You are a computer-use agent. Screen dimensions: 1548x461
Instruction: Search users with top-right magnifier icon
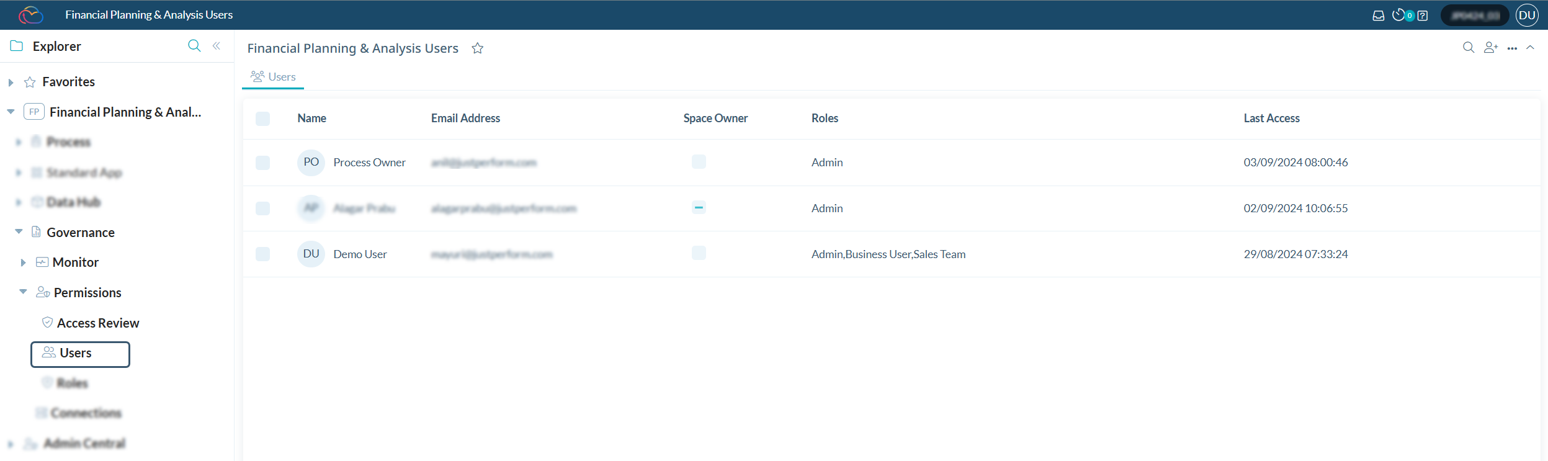tap(1468, 48)
